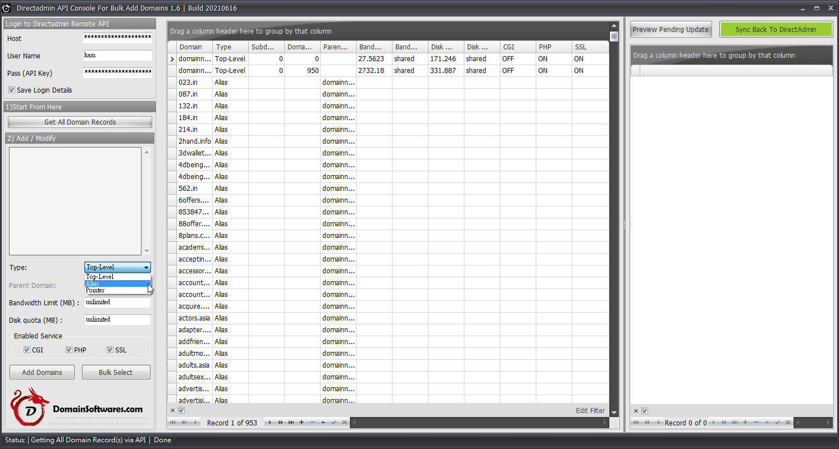Uncheck Save Login Details
The height and width of the screenshot is (449, 839).
click(x=12, y=90)
